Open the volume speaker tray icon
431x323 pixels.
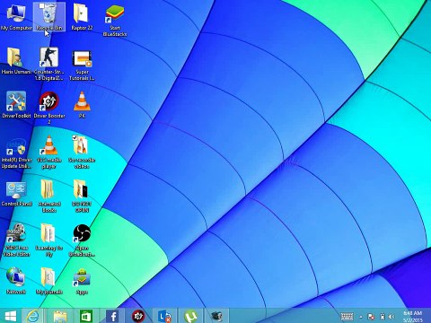click(391, 317)
